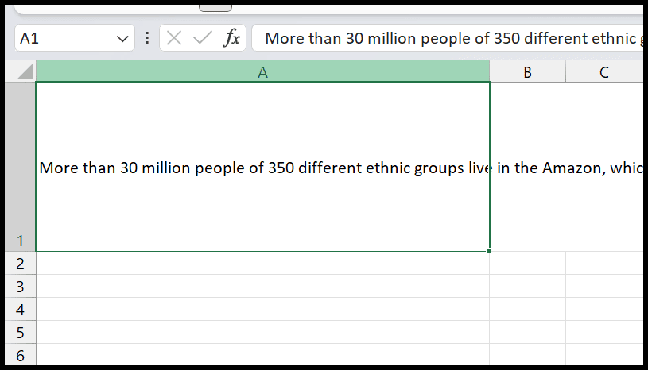Click inside the Name Box showing A1

point(66,38)
